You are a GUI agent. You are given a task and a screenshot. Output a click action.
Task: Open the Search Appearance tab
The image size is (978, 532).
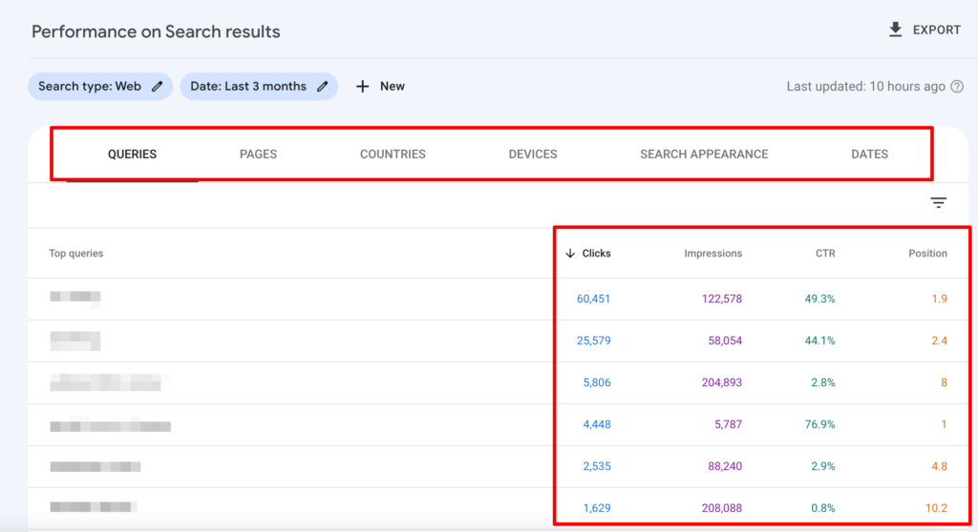pos(704,154)
